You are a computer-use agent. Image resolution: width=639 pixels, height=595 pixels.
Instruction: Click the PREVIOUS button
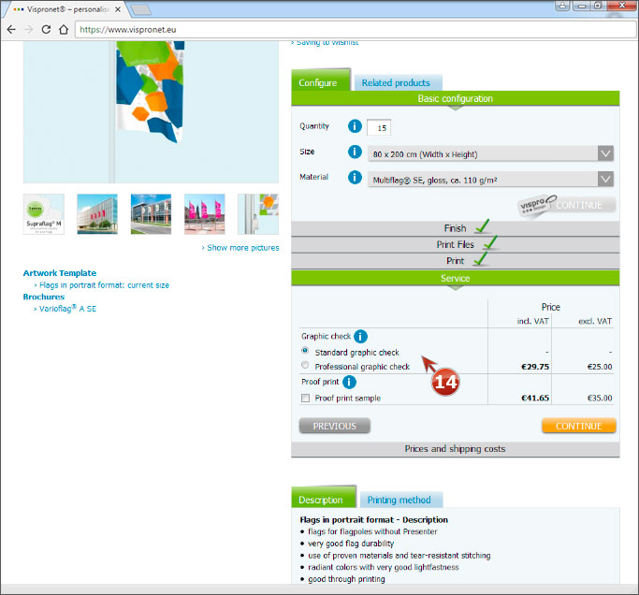point(335,426)
